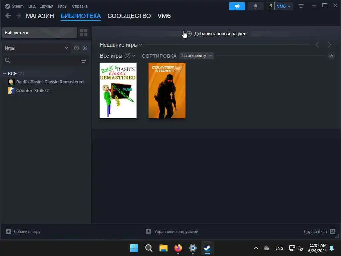Viewport: 341px width, 256px height.
Task: Open Baldi's Basics Classic Remastered cover
Action: [x=118, y=91]
